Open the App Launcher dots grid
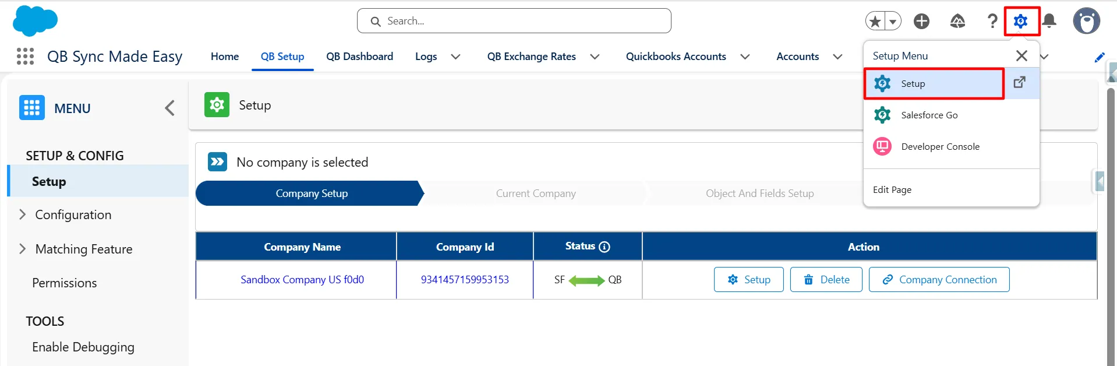Screen dimensions: 1117x366 25,56
